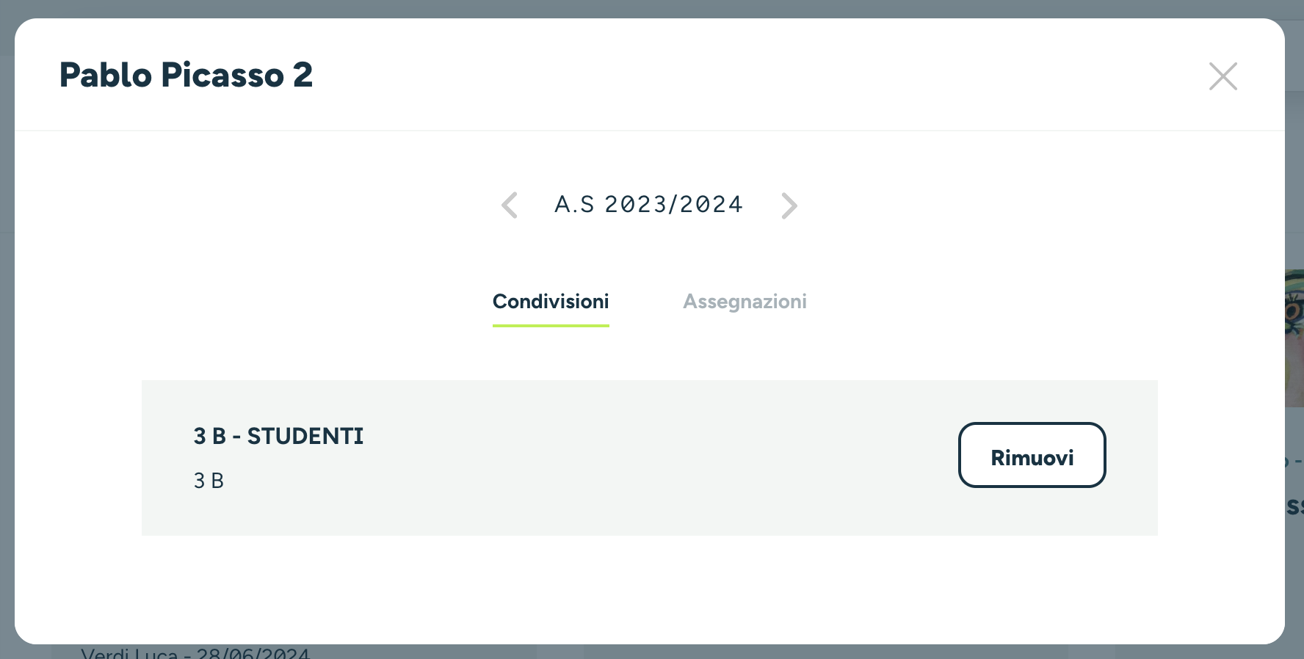Click the 3 B class subtitle
The image size is (1304, 659).
point(209,481)
